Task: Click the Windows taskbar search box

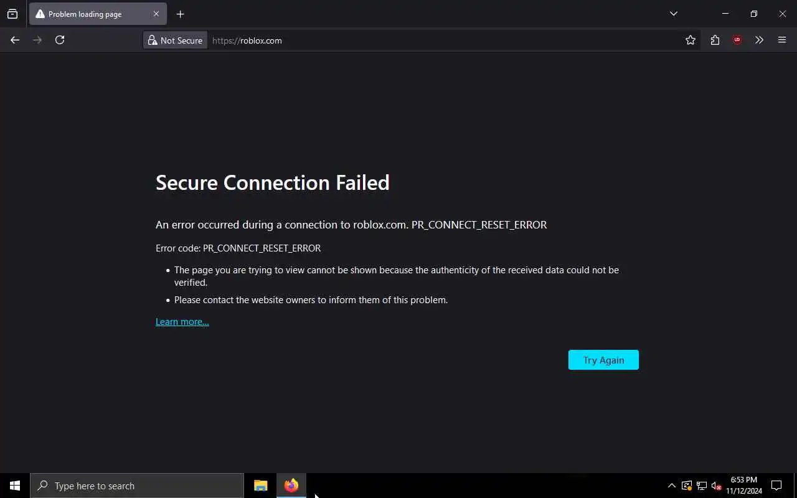Action: (x=137, y=486)
